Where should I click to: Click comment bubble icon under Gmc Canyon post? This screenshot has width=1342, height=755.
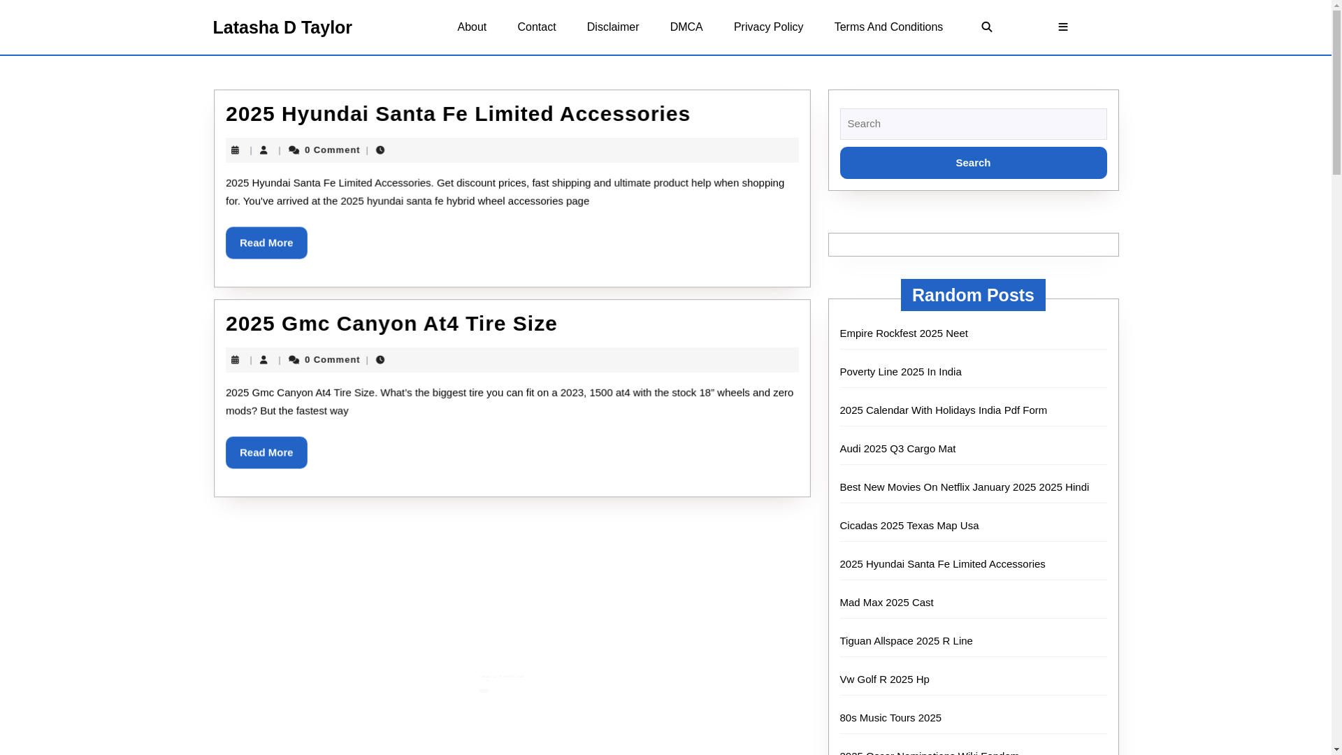click(x=294, y=360)
